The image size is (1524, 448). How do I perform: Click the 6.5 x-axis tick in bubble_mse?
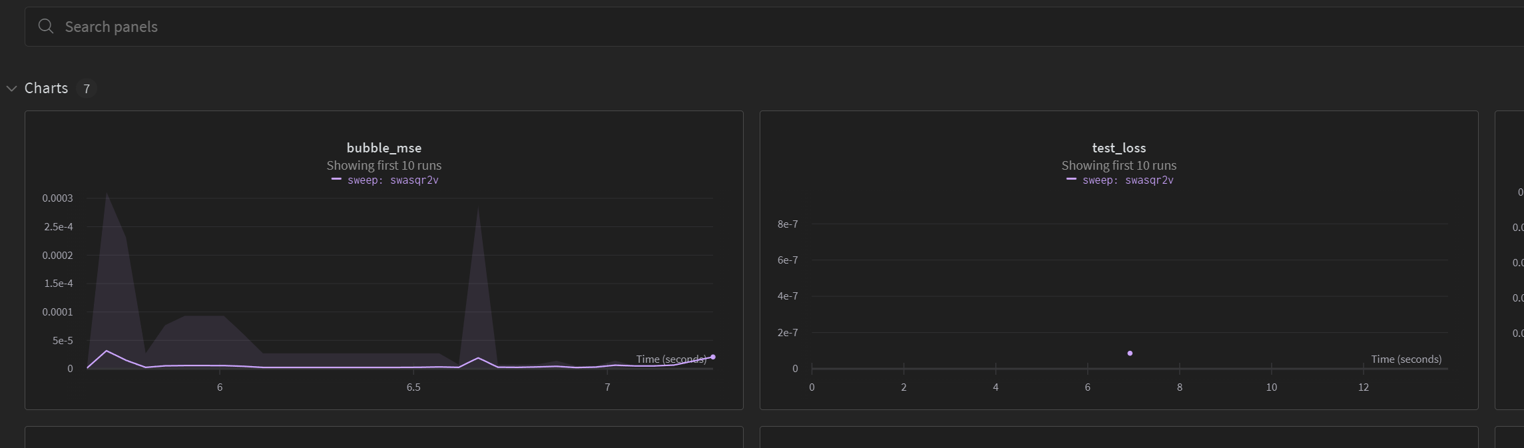tap(413, 387)
